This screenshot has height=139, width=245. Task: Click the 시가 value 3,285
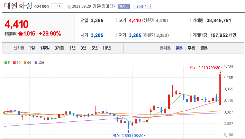tap(97, 35)
